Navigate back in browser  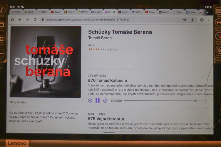pyautogui.click(x=20, y=20)
